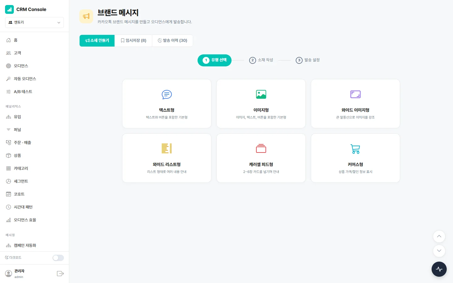453x283 pixels.
Task: Select 자동 오디언스 menu item
Action: click(x=35, y=79)
